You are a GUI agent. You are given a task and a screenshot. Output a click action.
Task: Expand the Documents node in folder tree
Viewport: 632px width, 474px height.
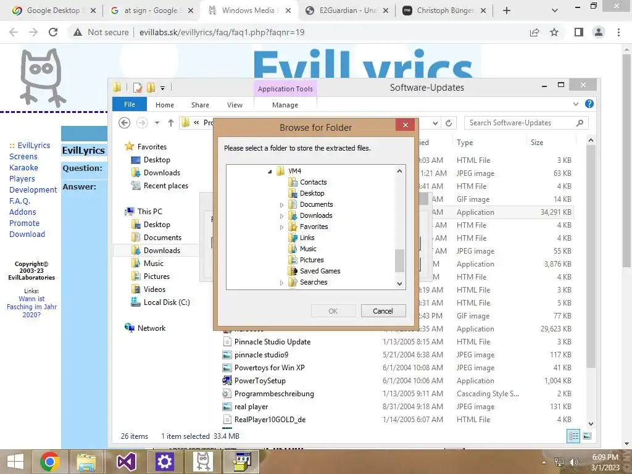coord(281,205)
